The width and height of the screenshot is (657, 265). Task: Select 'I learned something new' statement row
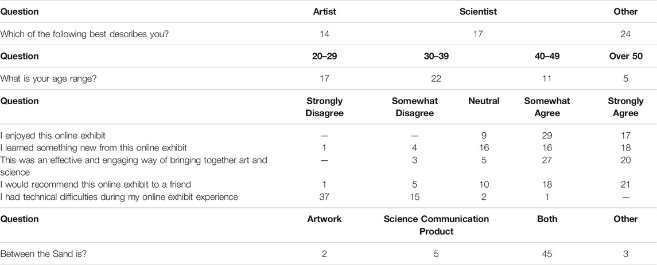coord(328,148)
